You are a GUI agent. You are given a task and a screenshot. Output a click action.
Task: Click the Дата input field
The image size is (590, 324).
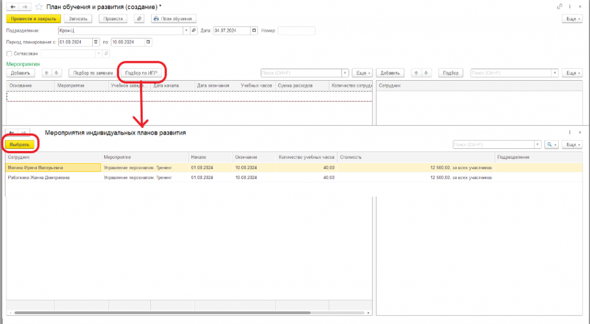232,31
